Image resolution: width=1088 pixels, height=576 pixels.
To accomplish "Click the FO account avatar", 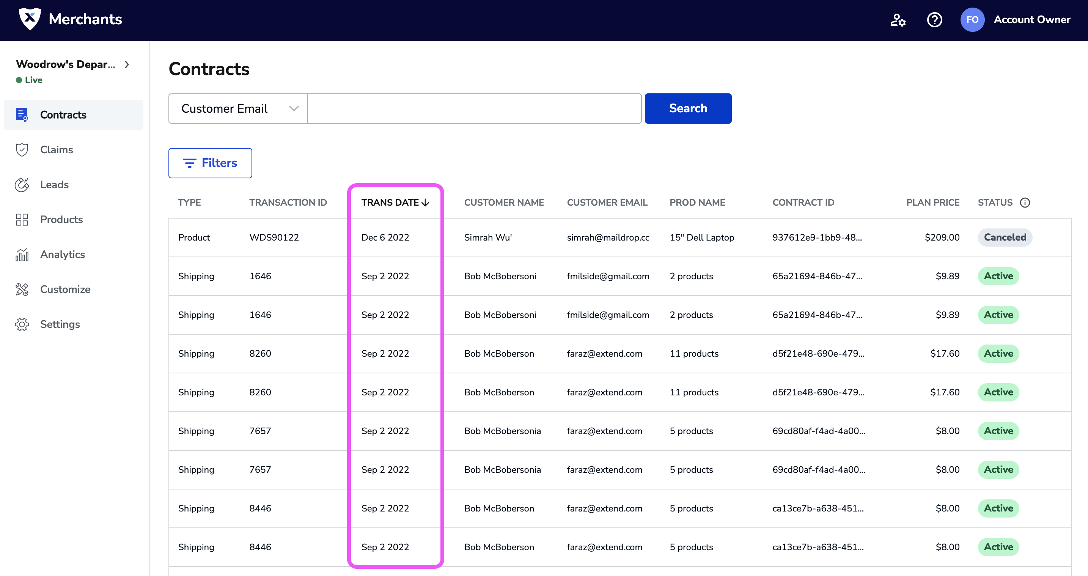I will [x=972, y=20].
